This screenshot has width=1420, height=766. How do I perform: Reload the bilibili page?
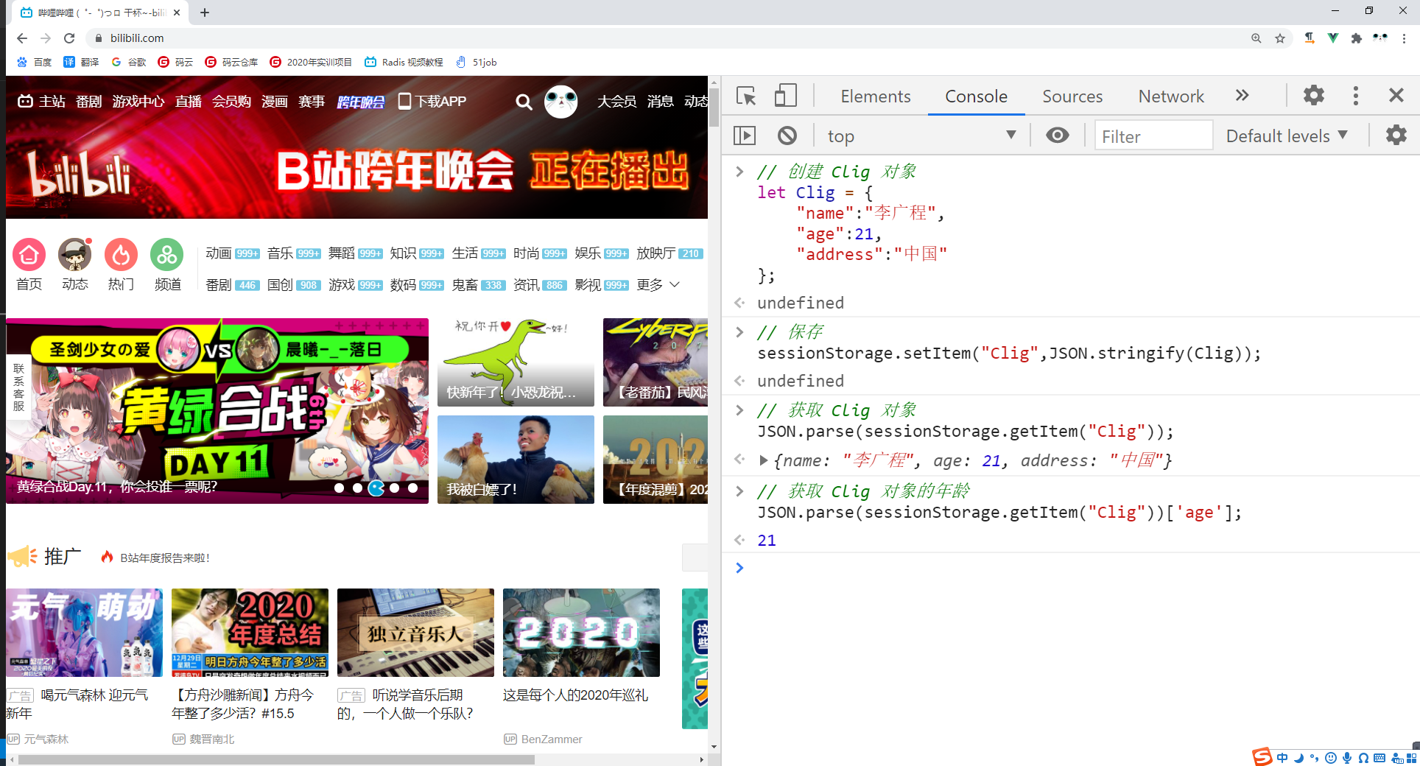click(x=69, y=38)
